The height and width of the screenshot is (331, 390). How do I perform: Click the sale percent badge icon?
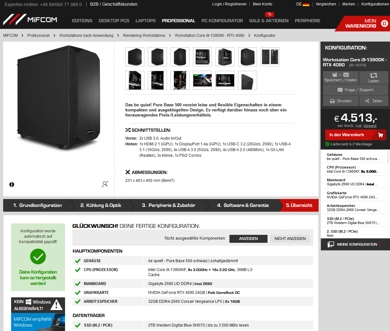coord(269,14)
